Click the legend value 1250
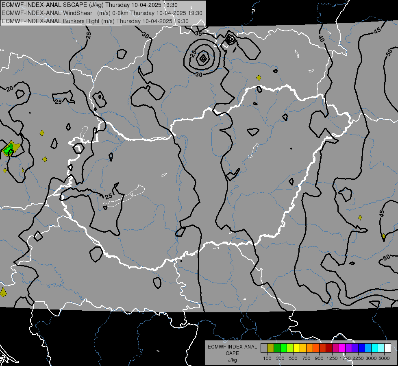The image size is (398, 366). tap(332, 358)
